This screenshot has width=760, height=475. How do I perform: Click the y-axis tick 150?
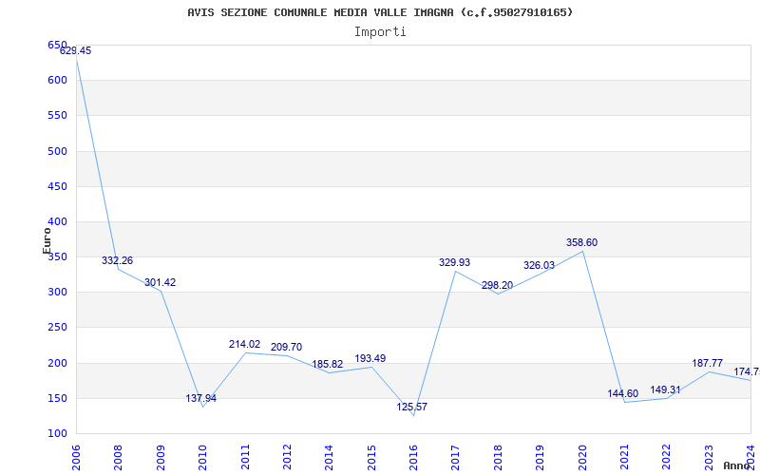point(57,398)
